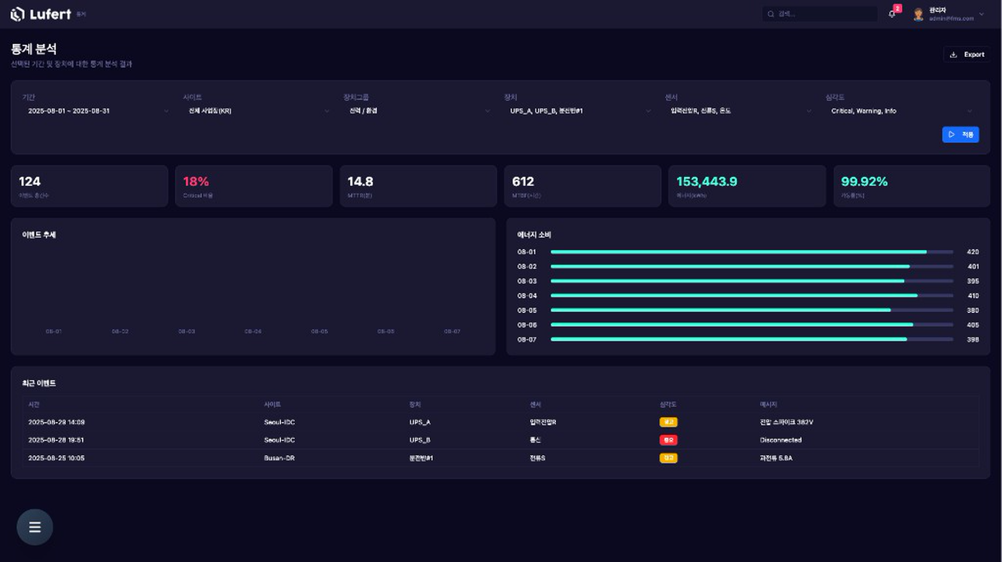Expand the severity dropdown Critical, Warning, Info
The image size is (1002, 562).
[900, 111]
